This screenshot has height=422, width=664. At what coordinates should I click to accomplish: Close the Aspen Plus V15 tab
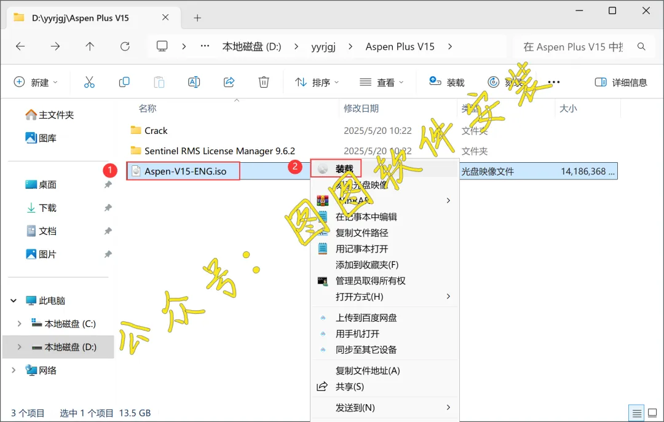165,17
